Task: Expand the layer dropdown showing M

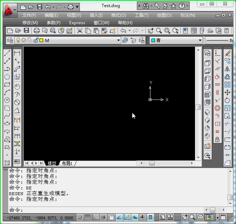Action: (119, 40)
